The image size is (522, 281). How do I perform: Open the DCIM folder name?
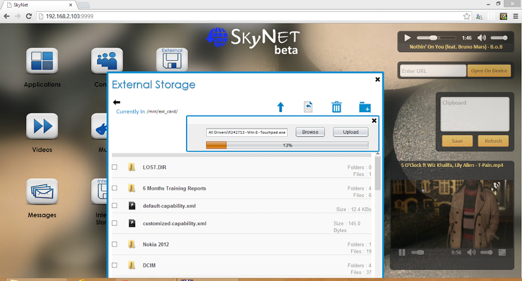click(x=149, y=265)
